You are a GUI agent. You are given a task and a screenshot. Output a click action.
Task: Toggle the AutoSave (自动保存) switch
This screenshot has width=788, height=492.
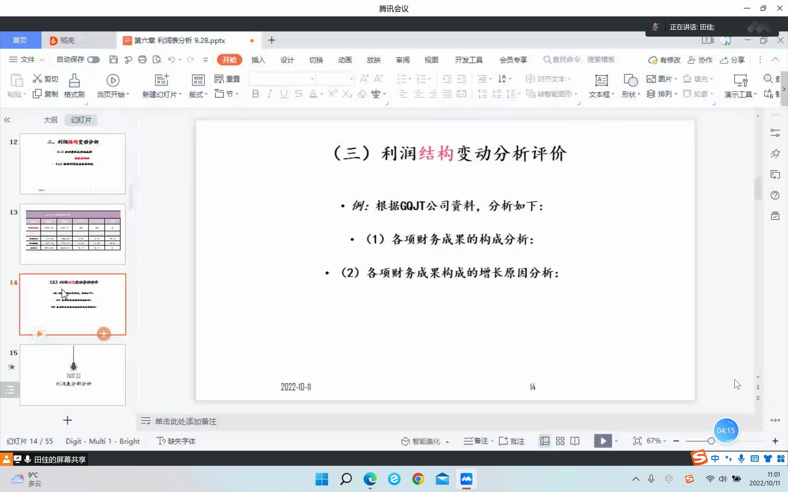pos(93,60)
